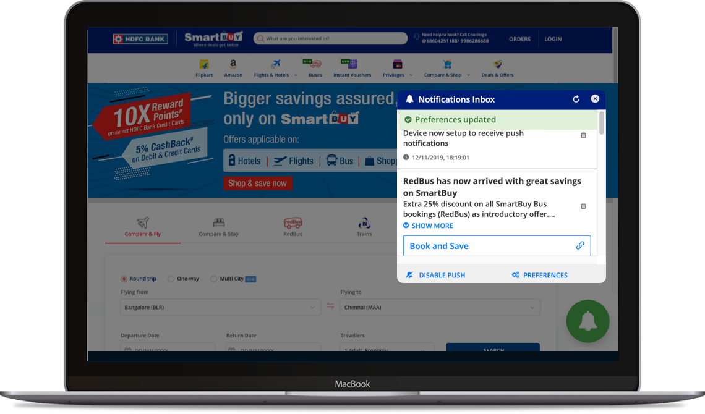Click the Bus icon in banner
Screen dimensions: 705x414
pos(331,160)
